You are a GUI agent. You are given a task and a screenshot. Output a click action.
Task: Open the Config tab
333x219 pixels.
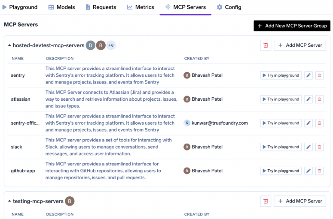(229, 7)
